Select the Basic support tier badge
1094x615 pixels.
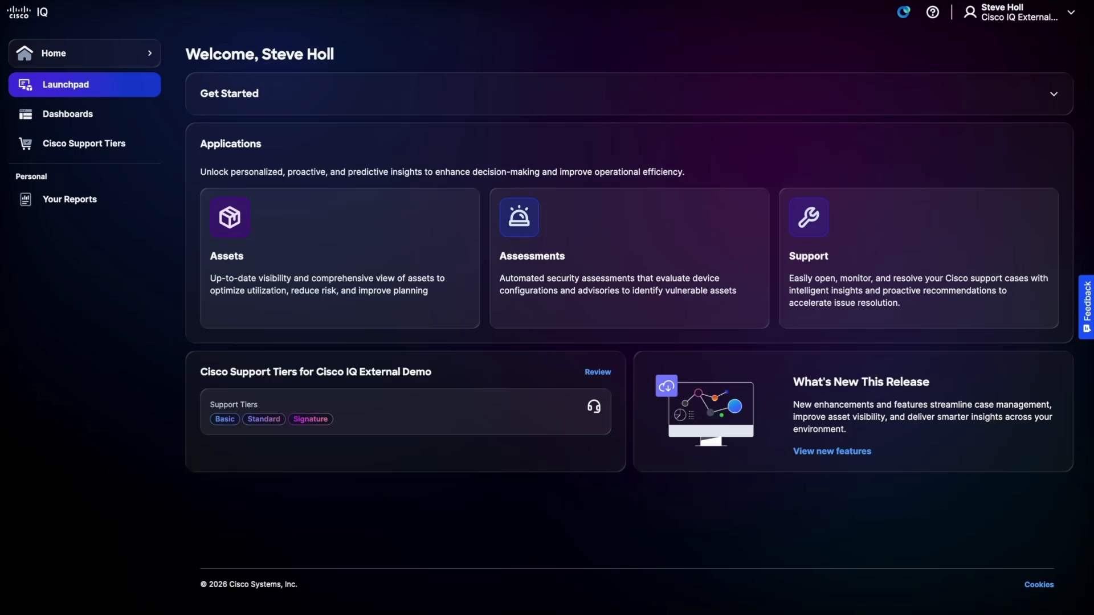(224, 419)
